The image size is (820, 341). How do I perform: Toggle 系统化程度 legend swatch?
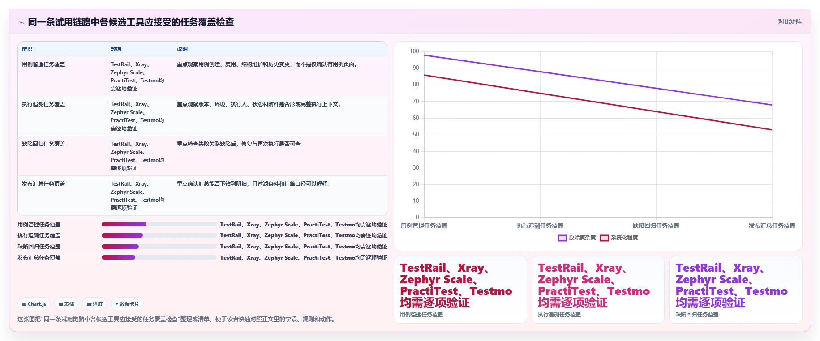[x=604, y=238]
